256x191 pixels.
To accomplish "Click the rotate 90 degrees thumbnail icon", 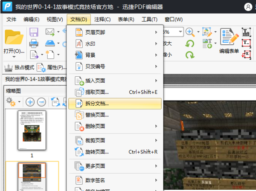I will (55, 102).
